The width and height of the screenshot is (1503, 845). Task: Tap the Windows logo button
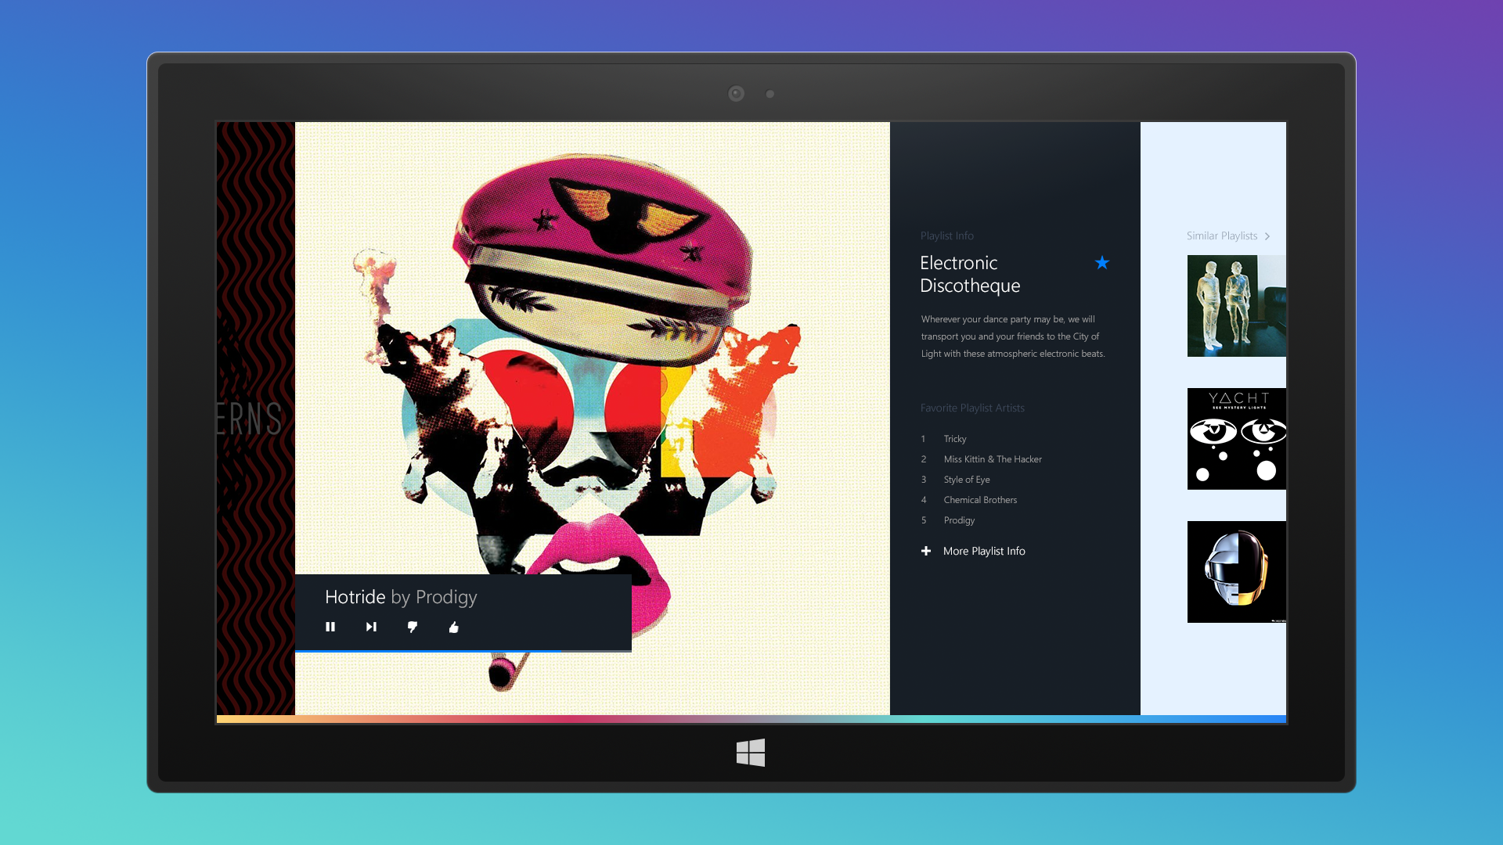coord(751,753)
